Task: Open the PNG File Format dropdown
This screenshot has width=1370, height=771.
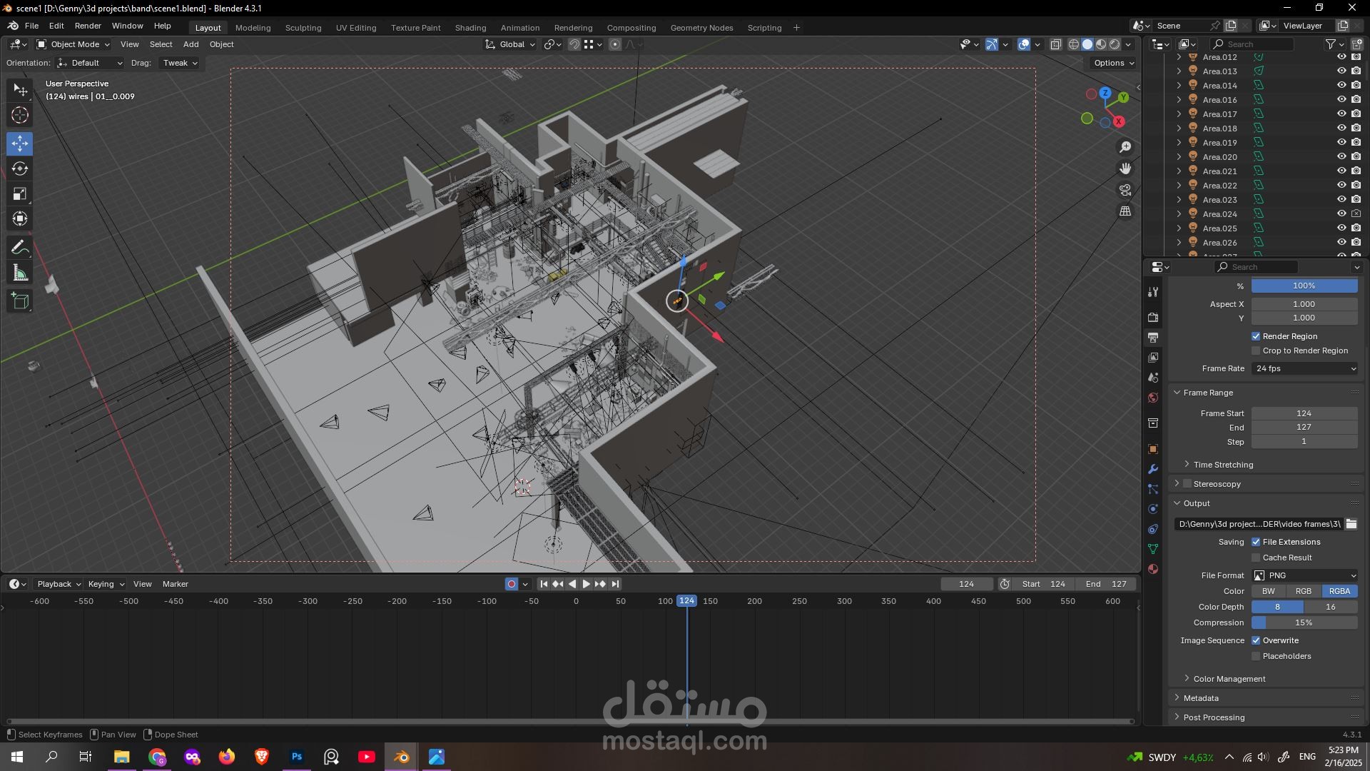Action: tap(1305, 575)
